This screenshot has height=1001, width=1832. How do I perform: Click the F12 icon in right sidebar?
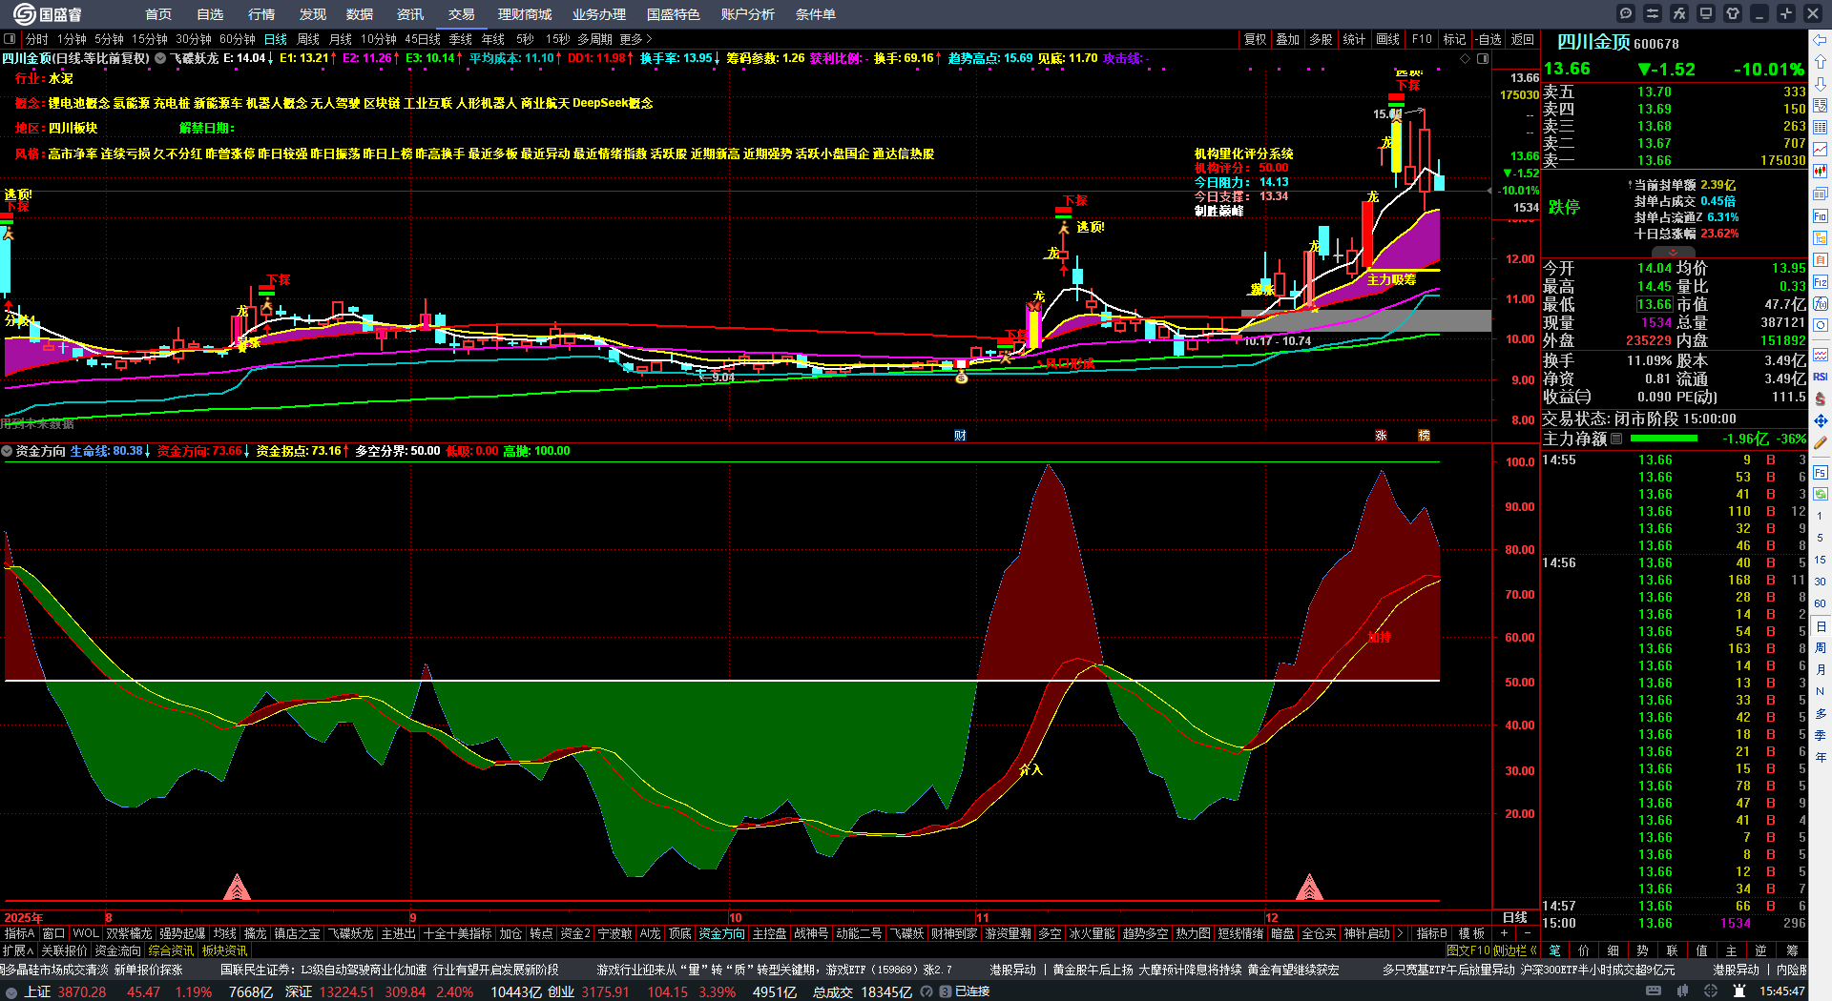(x=1821, y=282)
